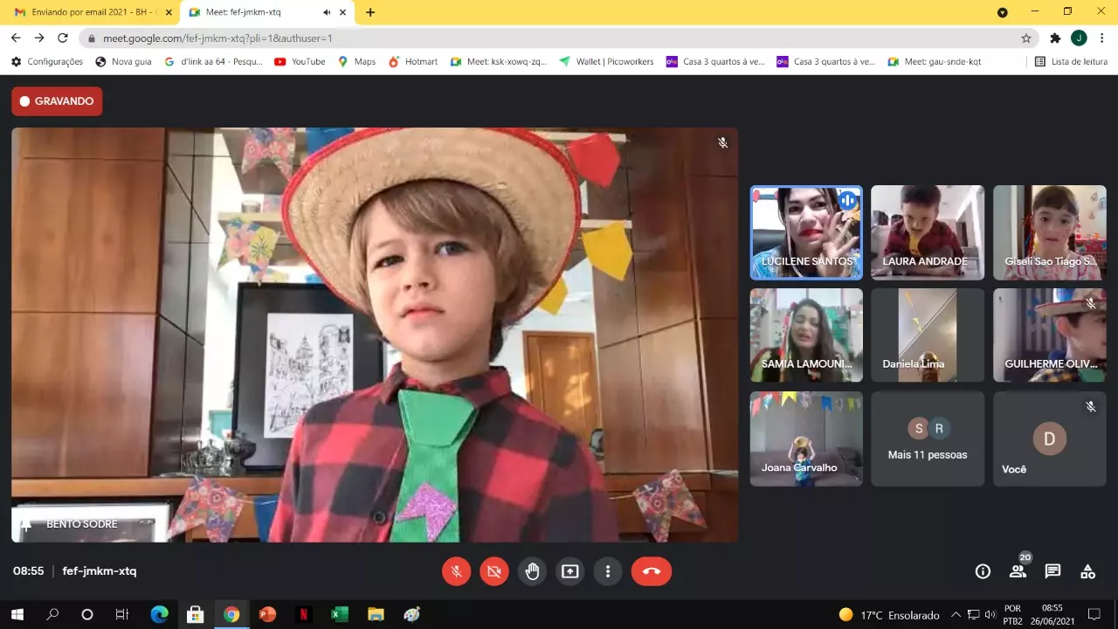Open the present screen option
1118x629 pixels.
(x=569, y=571)
